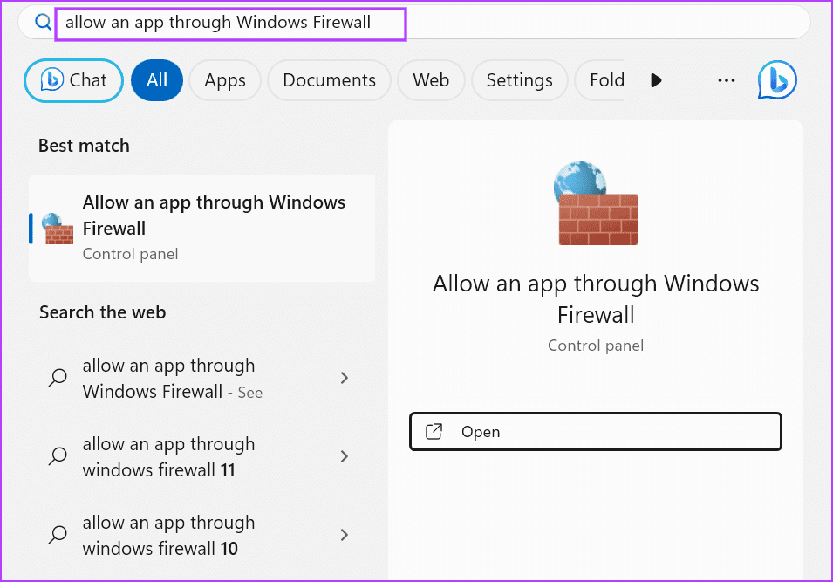Select web suggestion 'windows firewall 11'
The image size is (833, 582).
click(x=201, y=456)
